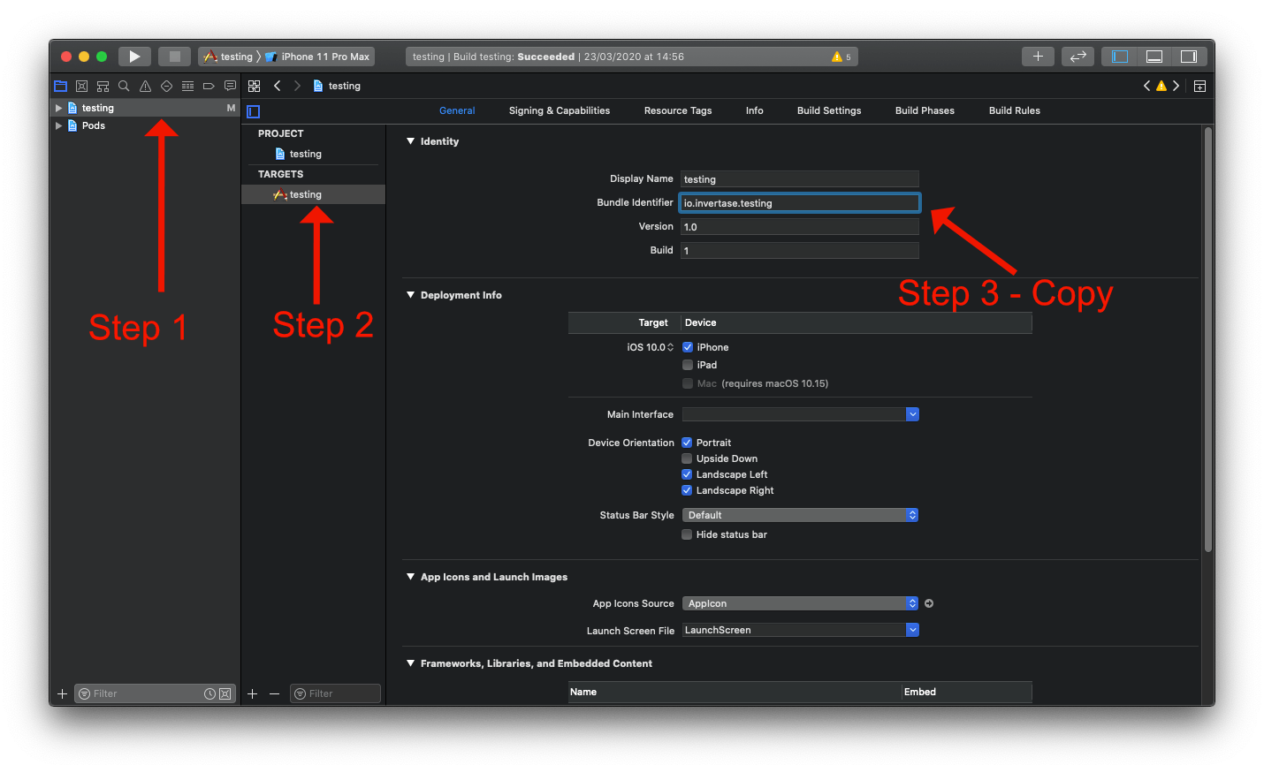This screenshot has height=765, width=1264.
Task: Uncheck the iPhone device checkbox
Action: [x=688, y=347]
